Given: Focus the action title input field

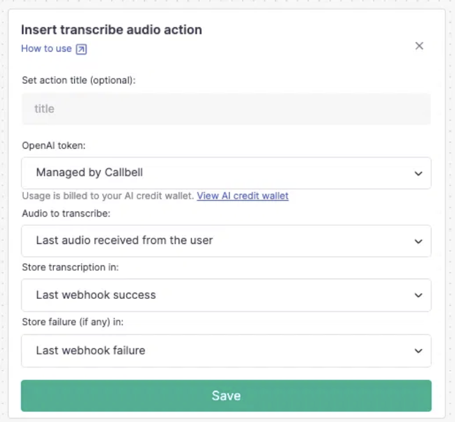Looking at the screenshot, I should point(226,109).
